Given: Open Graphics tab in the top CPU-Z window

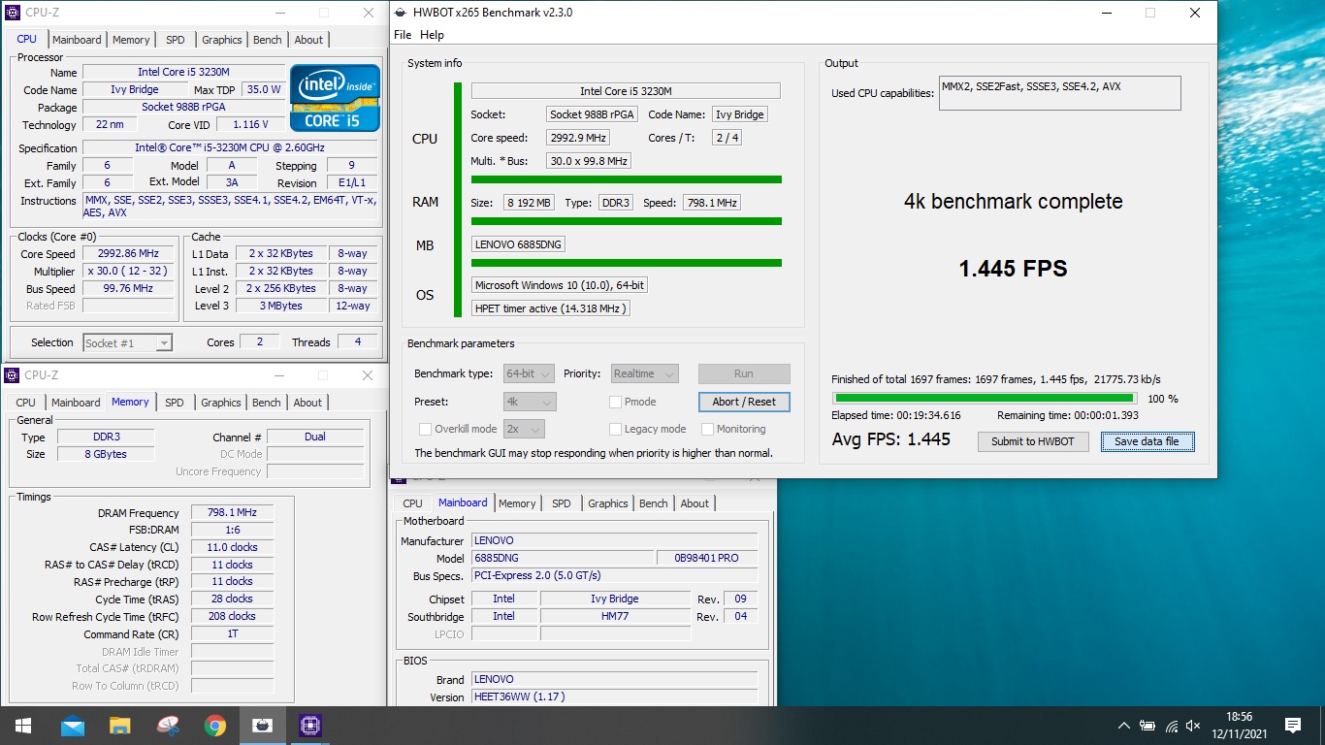Looking at the screenshot, I should tap(222, 40).
